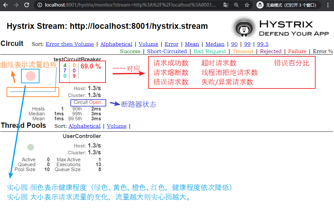Screen dimensions: 334x214
Task: Click the 99.5th percentile label
Action: 75,119
